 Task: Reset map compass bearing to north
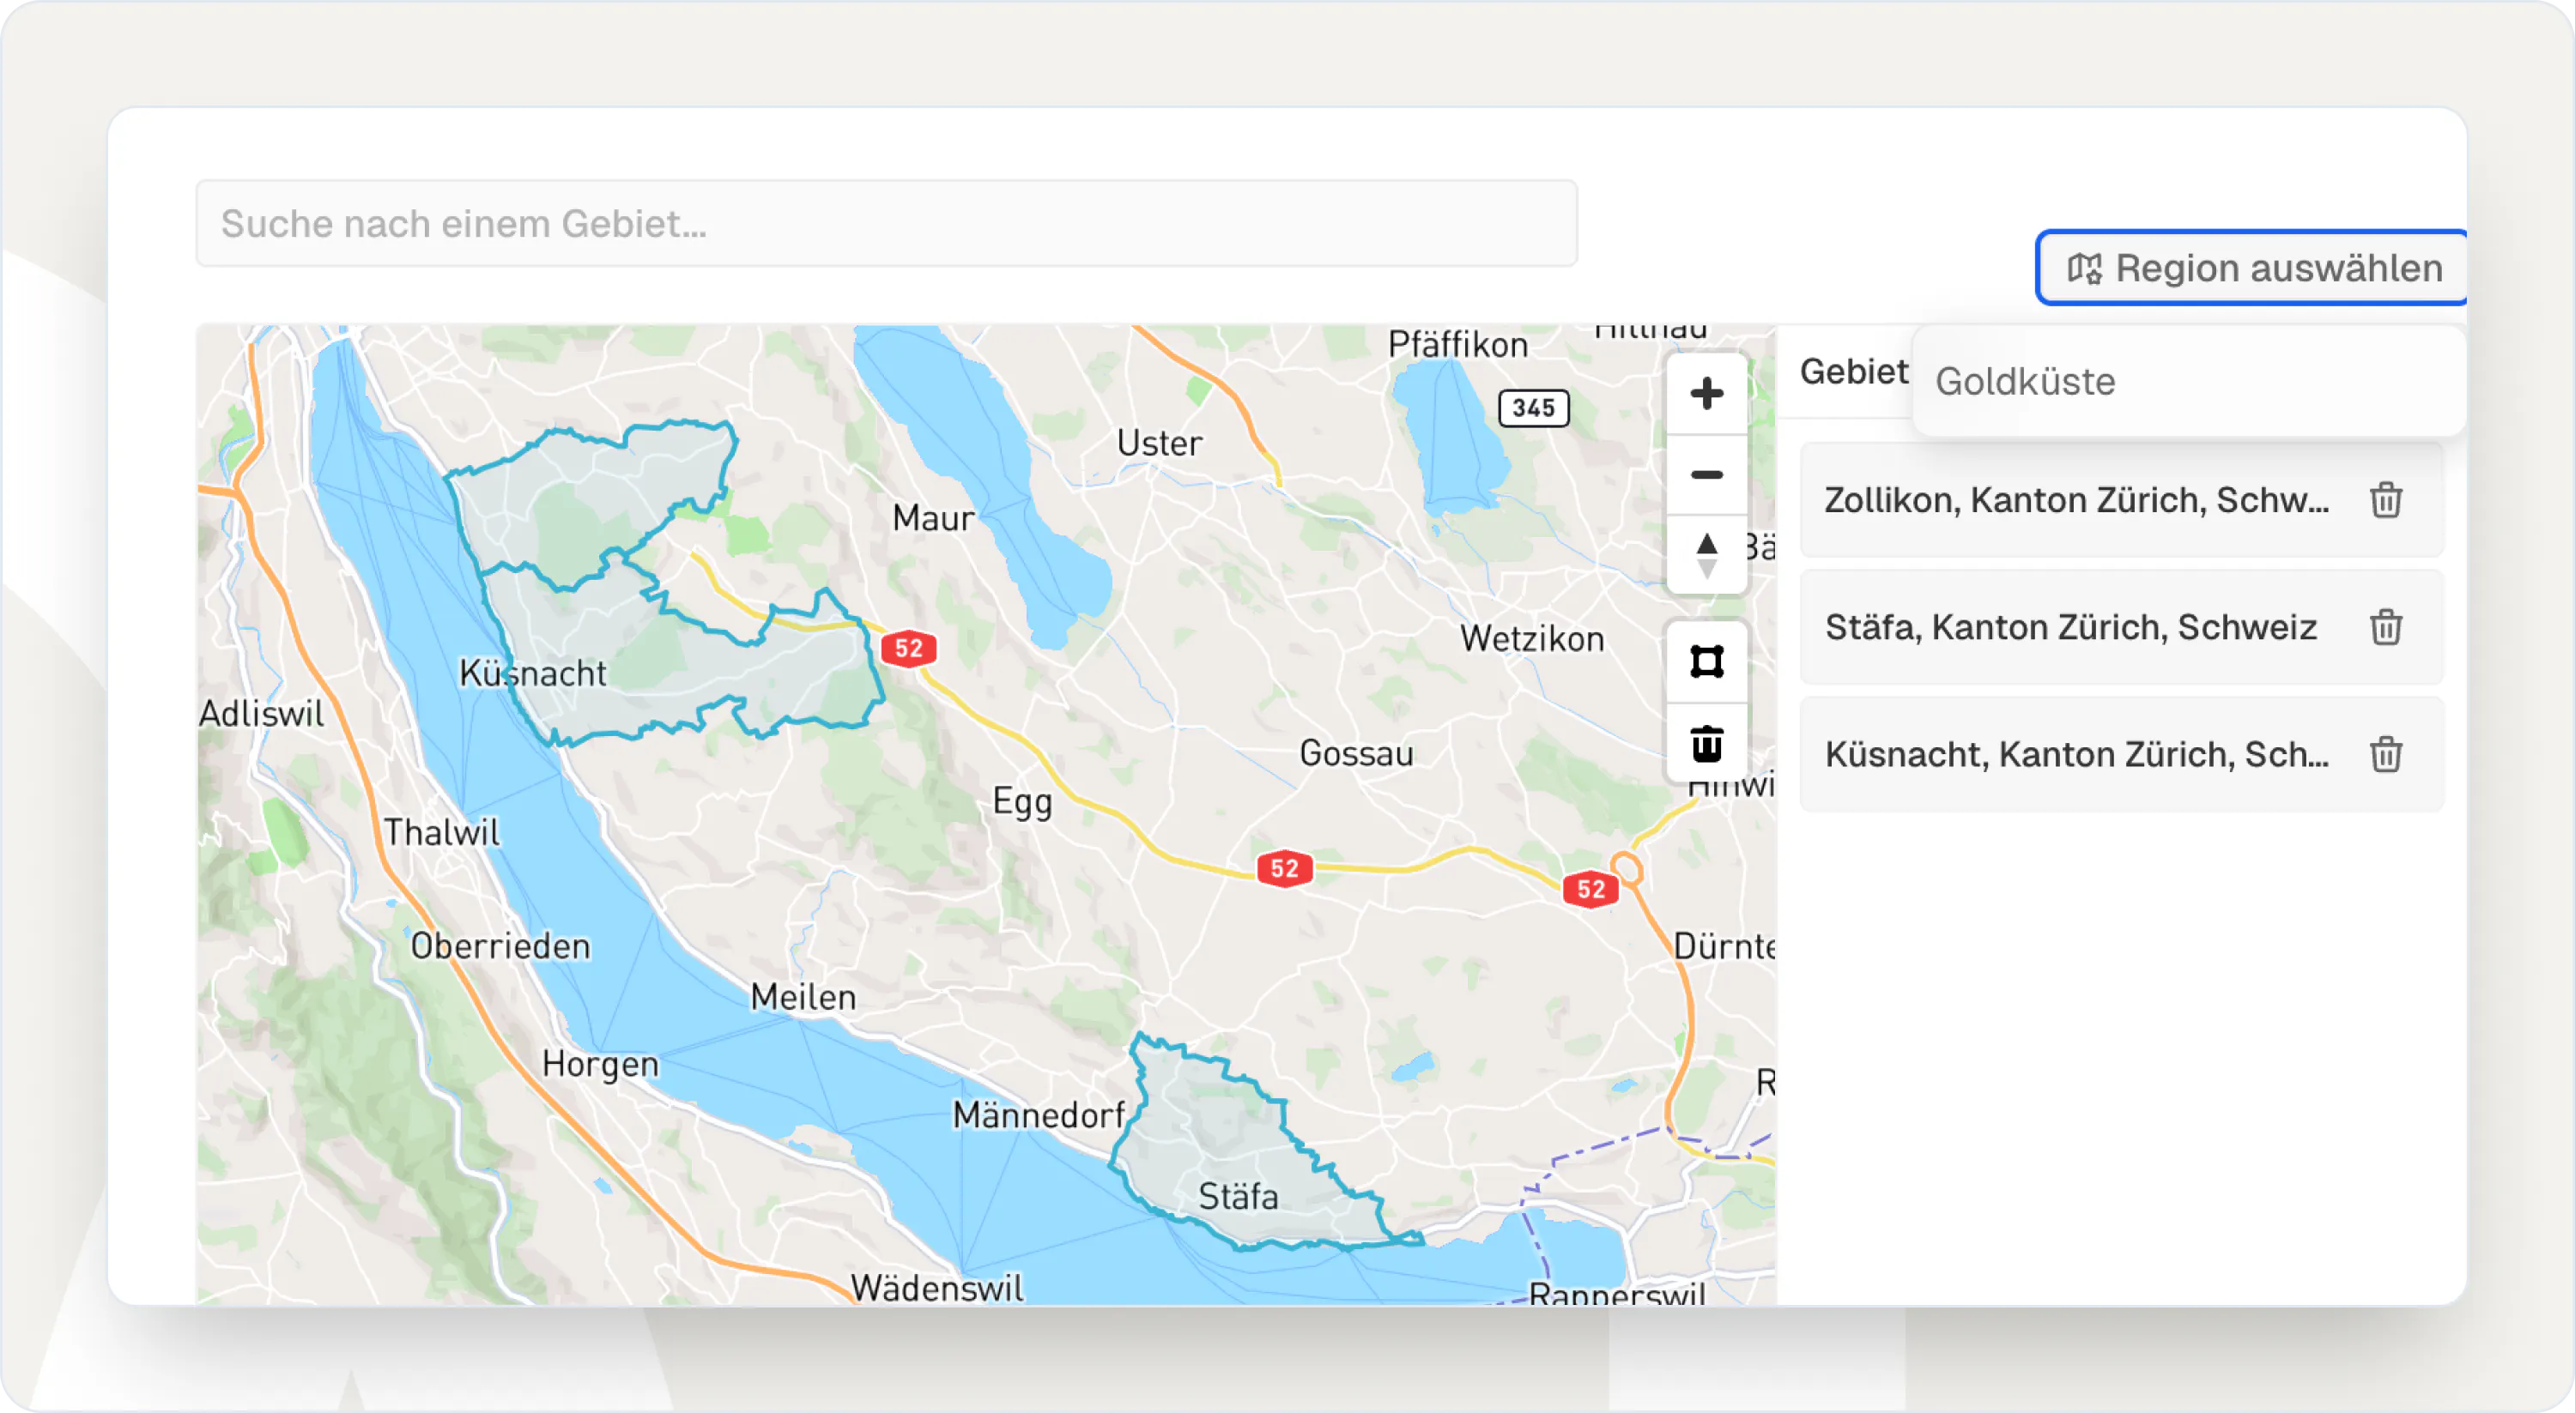(x=1706, y=554)
